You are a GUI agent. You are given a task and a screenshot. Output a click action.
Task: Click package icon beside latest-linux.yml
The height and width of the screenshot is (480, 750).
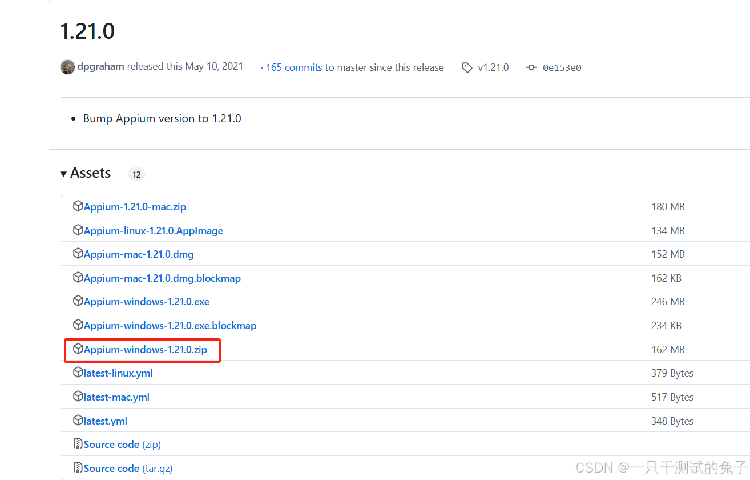click(x=78, y=373)
